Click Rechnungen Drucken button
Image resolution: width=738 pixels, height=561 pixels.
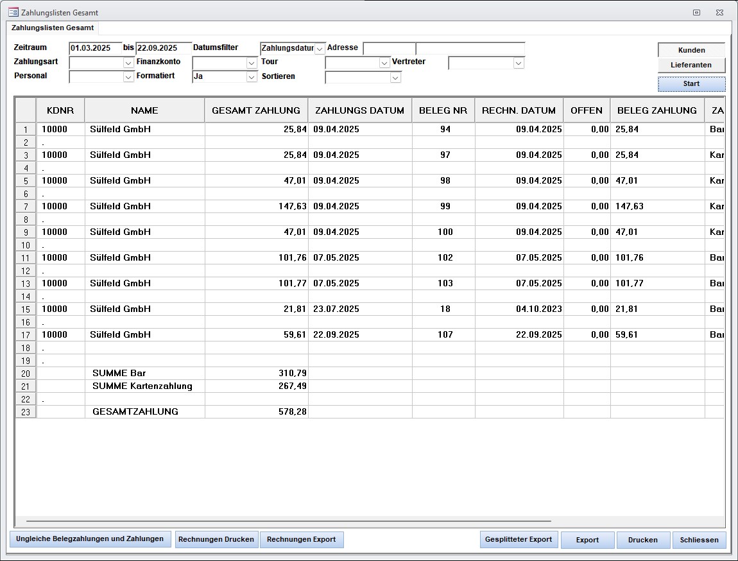[x=216, y=540]
